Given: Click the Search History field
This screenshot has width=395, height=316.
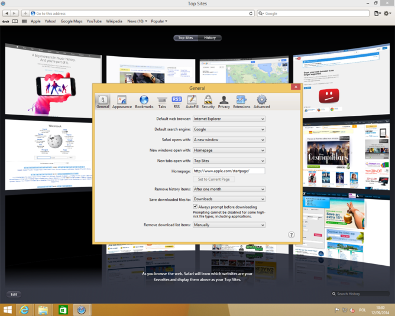Looking at the screenshot, I should point(360,294).
